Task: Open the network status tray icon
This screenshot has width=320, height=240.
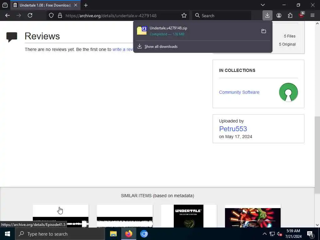Action: (272, 234)
